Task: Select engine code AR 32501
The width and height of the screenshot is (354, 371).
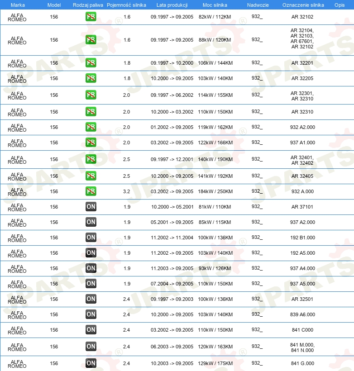Action: (x=302, y=299)
